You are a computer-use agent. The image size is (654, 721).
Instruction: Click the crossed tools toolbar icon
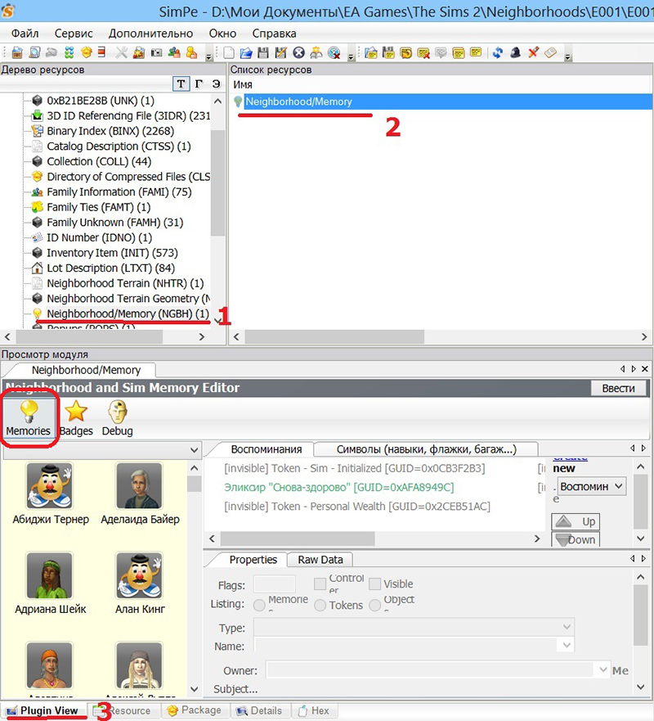(x=122, y=53)
